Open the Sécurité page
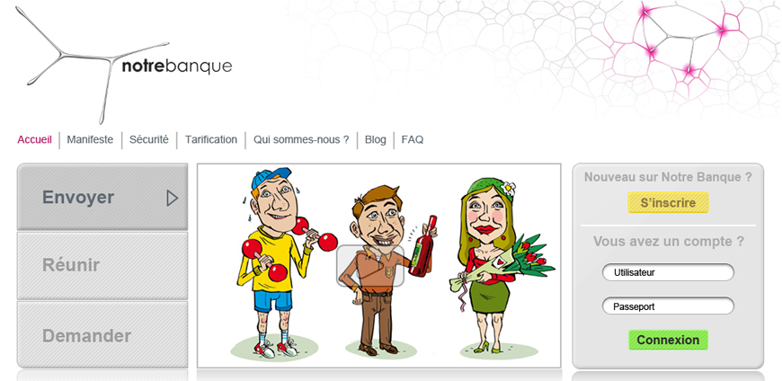This screenshot has width=782, height=381. (x=148, y=139)
